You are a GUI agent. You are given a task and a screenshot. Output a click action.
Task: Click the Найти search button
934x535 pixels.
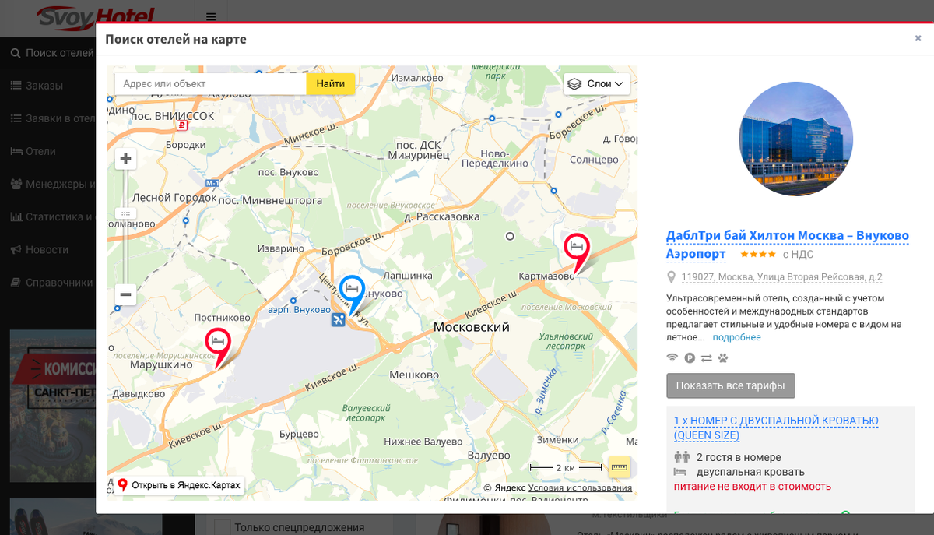click(x=331, y=83)
